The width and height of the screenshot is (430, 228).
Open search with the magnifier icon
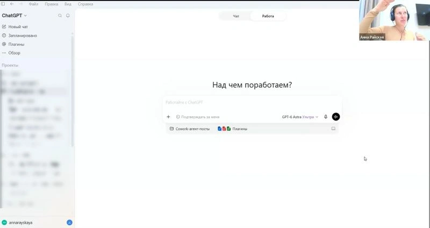pyautogui.click(x=60, y=16)
